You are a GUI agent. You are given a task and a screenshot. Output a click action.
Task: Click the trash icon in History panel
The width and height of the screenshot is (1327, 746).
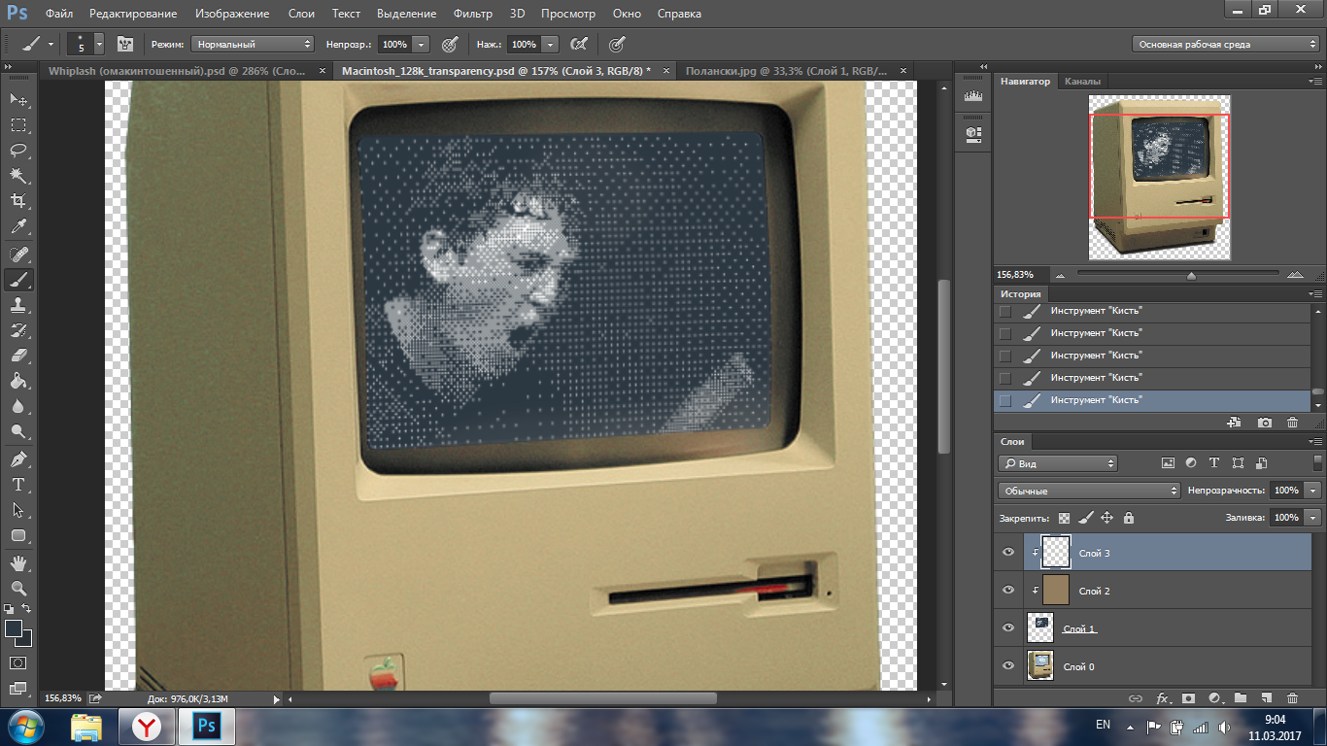point(1292,423)
